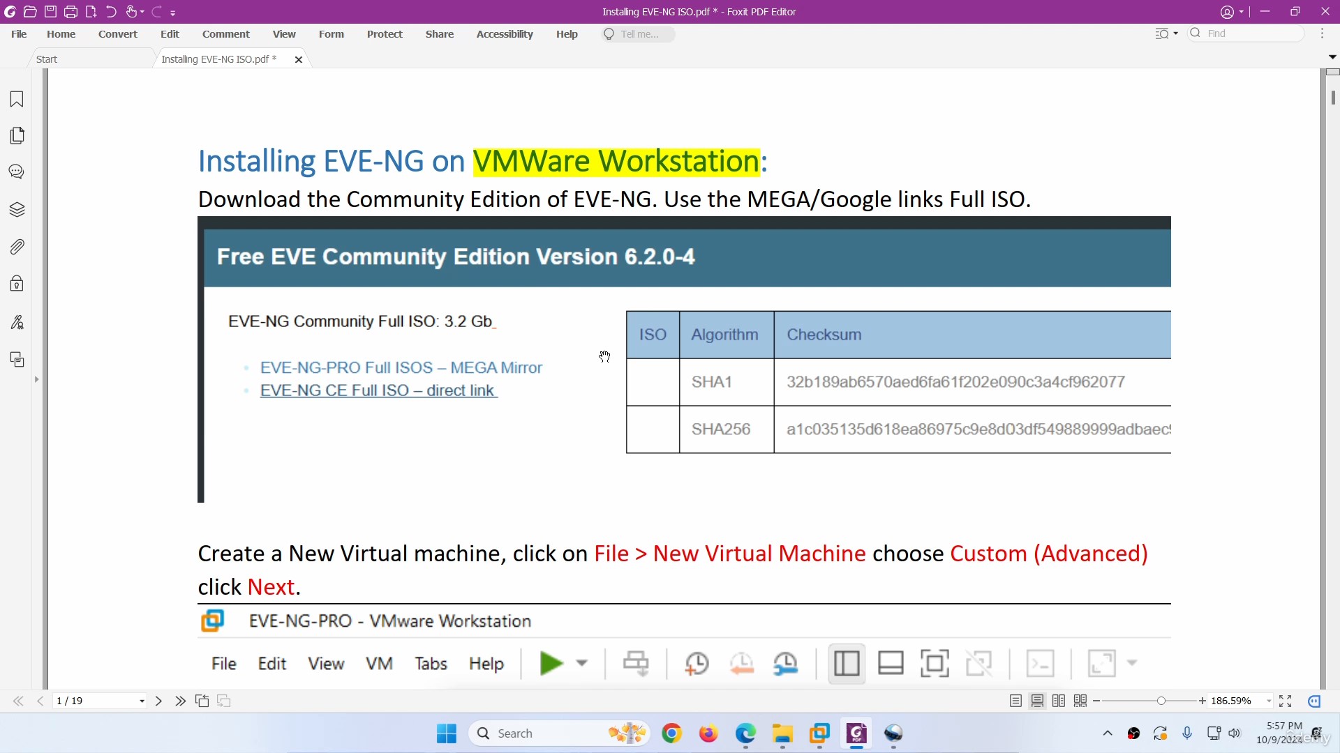Open the Attachments panel
This screenshot has width=1340, height=753.
coord(17,246)
